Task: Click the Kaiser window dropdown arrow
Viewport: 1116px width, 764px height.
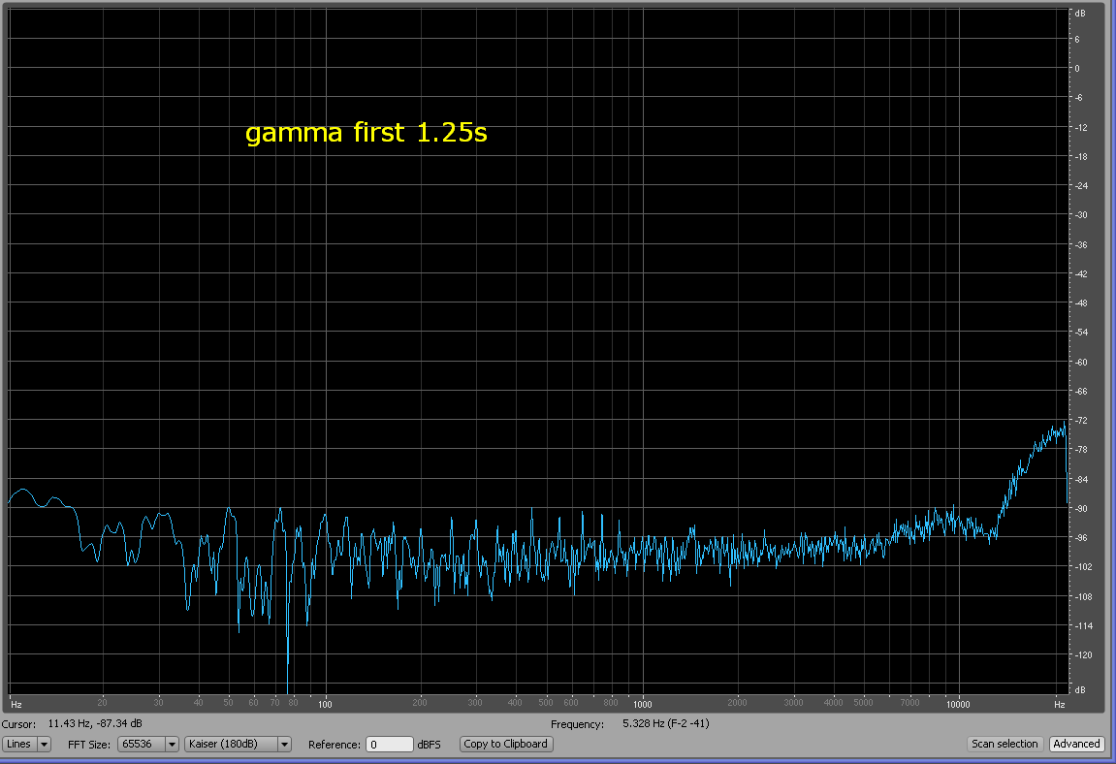Action: pyautogui.click(x=285, y=744)
